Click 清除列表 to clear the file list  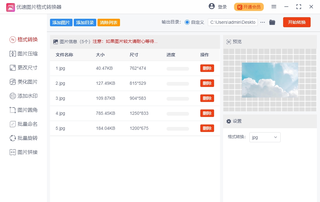pos(108,22)
